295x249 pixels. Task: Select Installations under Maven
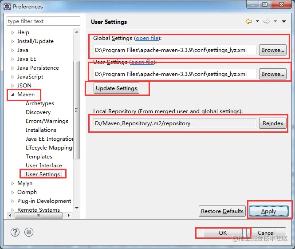click(x=41, y=130)
